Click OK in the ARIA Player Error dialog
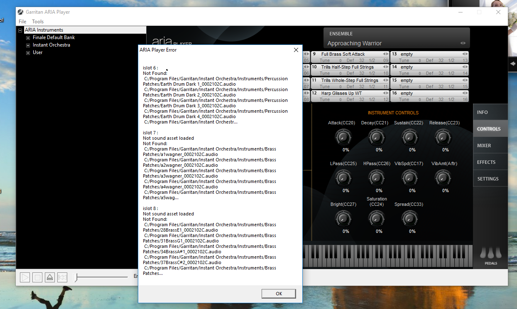 click(279, 294)
